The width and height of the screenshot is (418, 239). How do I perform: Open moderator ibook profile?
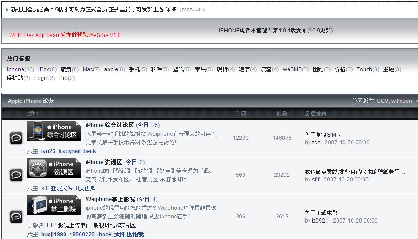104,234
